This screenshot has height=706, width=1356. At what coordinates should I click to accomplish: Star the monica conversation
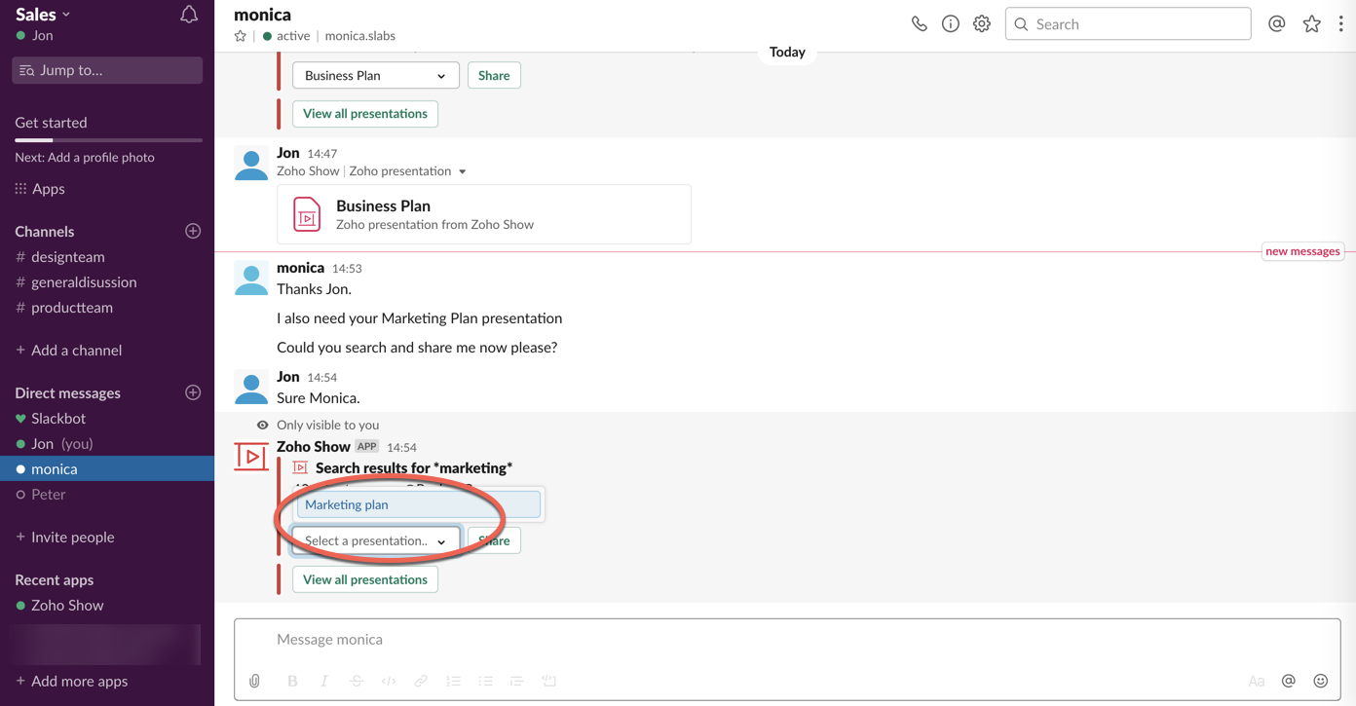240,36
